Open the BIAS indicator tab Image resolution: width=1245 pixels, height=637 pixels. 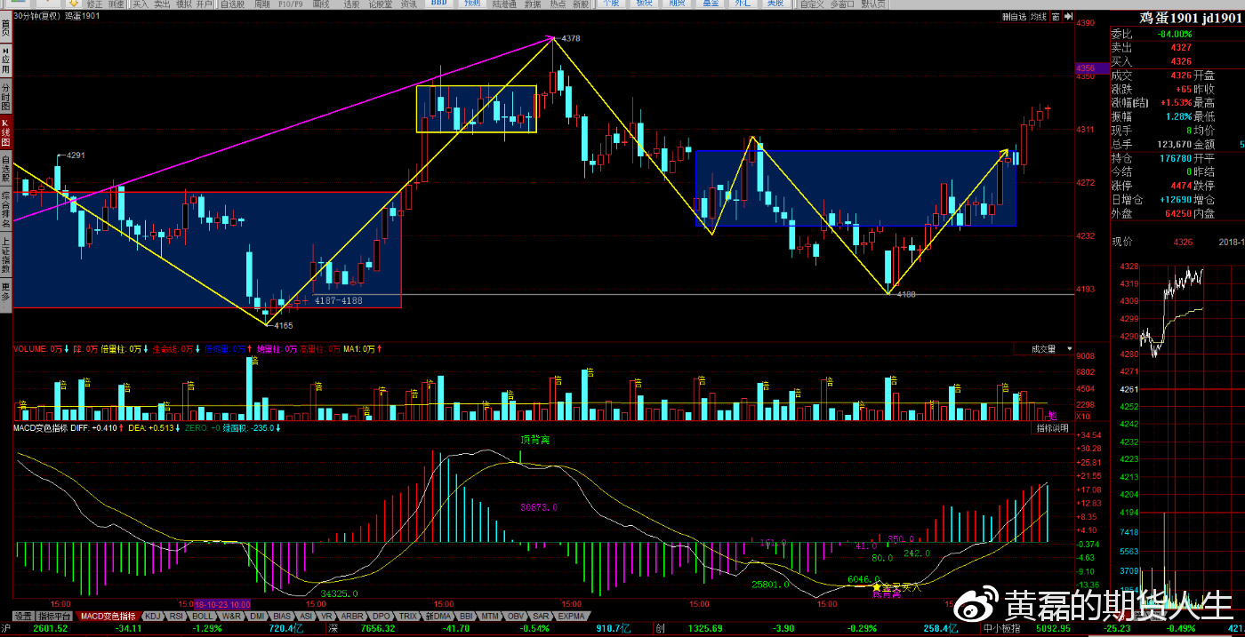click(283, 616)
